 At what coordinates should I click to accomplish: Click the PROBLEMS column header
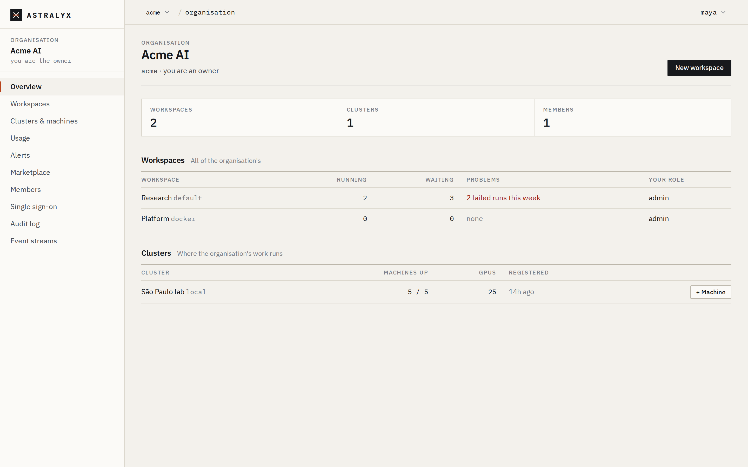(483, 180)
